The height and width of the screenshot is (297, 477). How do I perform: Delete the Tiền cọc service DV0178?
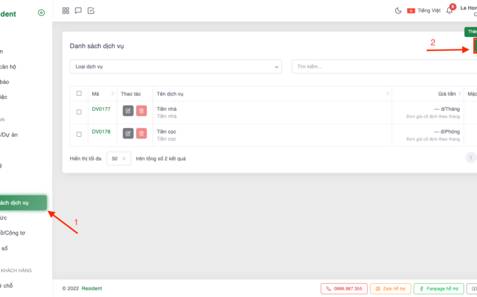click(x=141, y=133)
